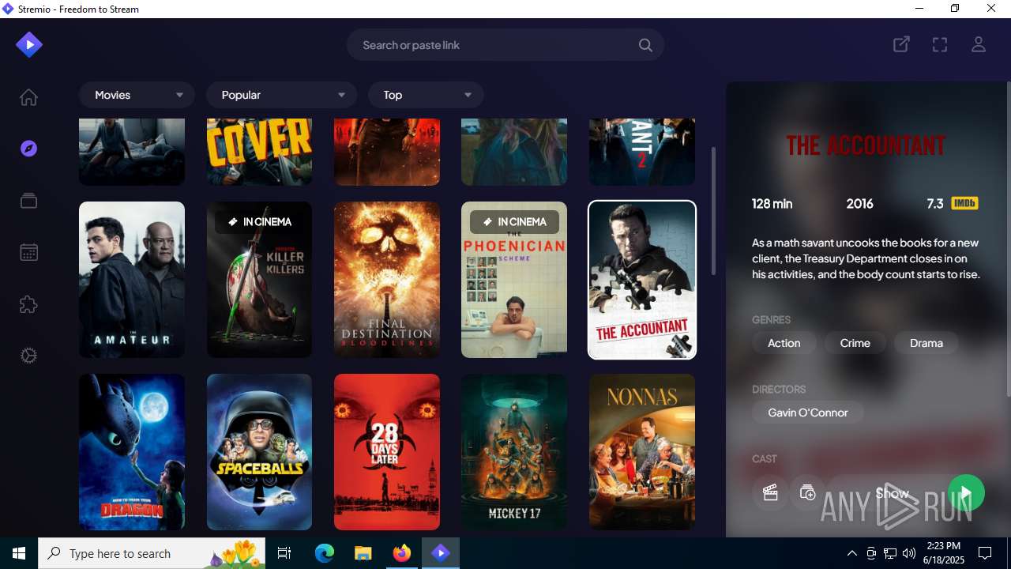Open File Explorer from taskbar
Viewport: 1011px width, 569px height.
point(363,553)
